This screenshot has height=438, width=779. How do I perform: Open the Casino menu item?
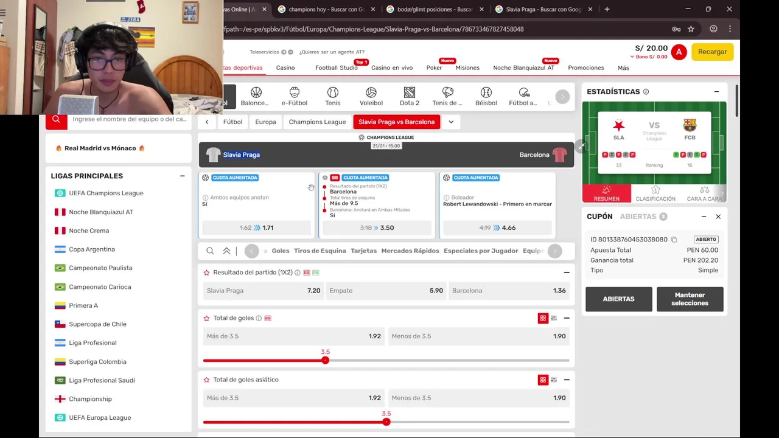[x=285, y=68]
